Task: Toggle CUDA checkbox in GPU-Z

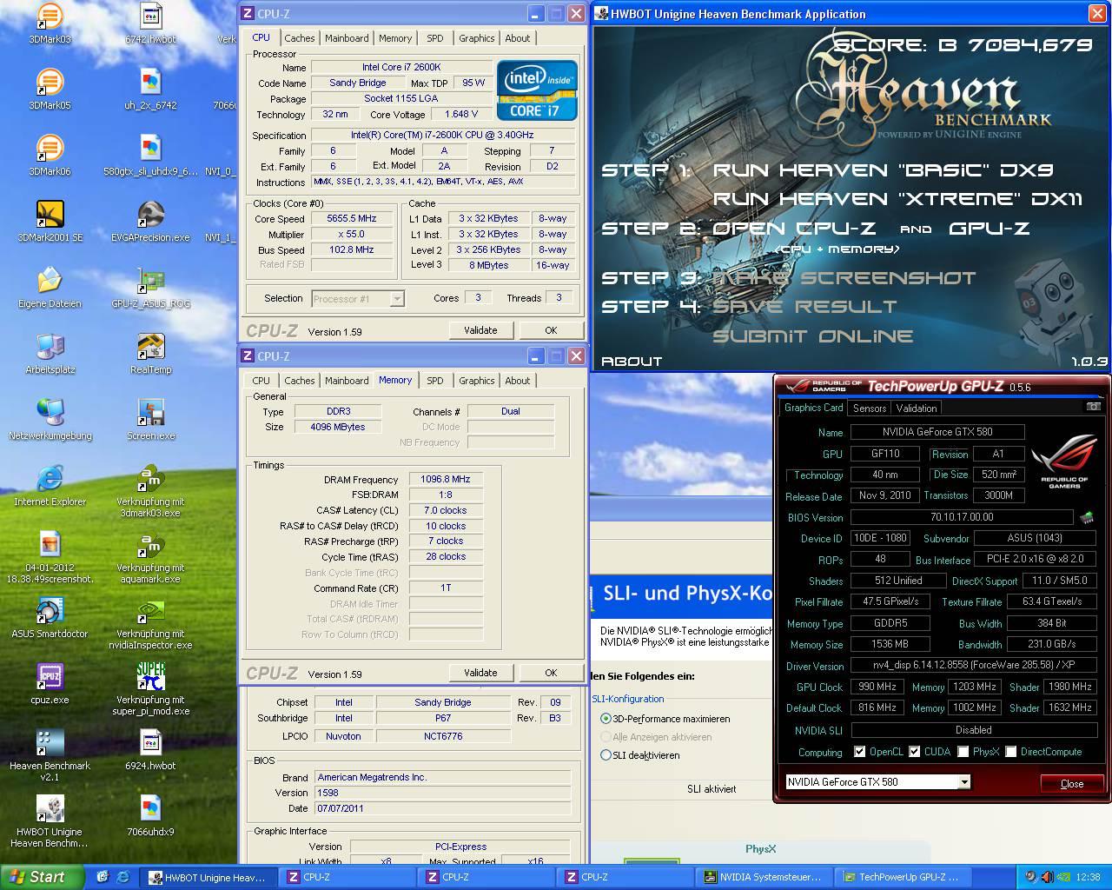Action: [914, 752]
